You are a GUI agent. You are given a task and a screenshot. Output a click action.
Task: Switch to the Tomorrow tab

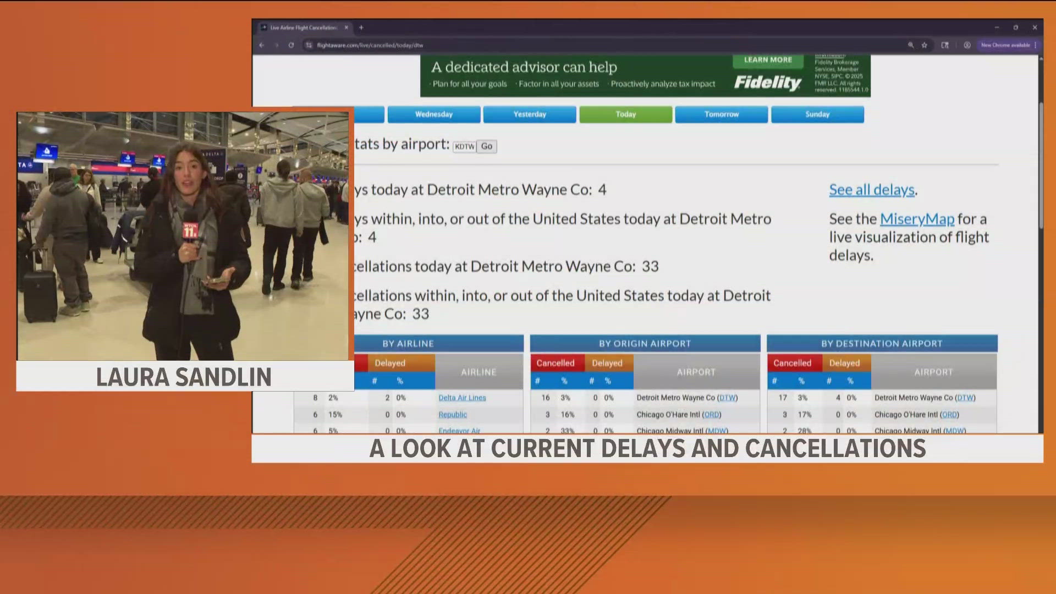point(722,114)
